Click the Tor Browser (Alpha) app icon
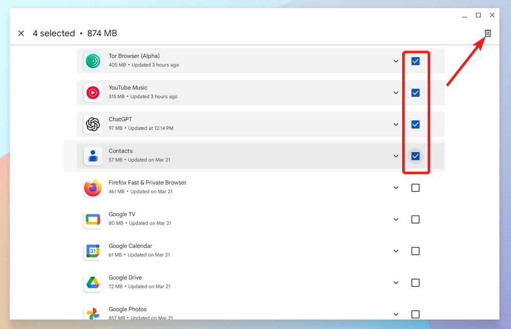The width and height of the screenshot is (511, 329). 92,61
